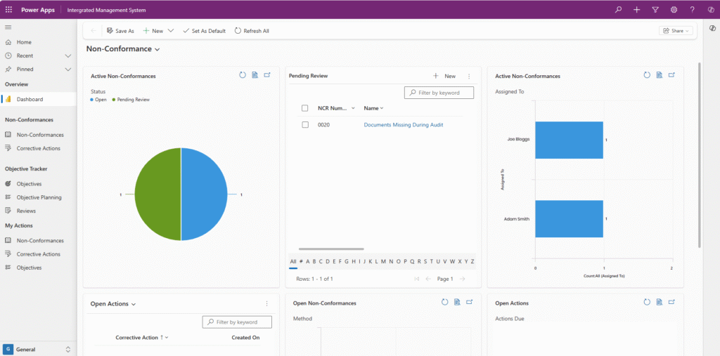
Task: Open the app launcher waffle icon
Action: coord(9,10)
